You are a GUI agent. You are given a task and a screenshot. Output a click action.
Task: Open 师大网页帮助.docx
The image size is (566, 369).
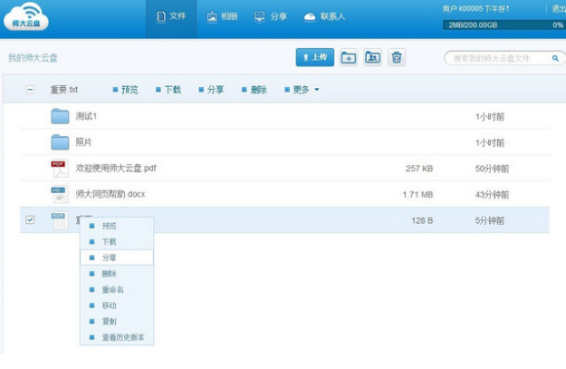(x=110, y=194)
